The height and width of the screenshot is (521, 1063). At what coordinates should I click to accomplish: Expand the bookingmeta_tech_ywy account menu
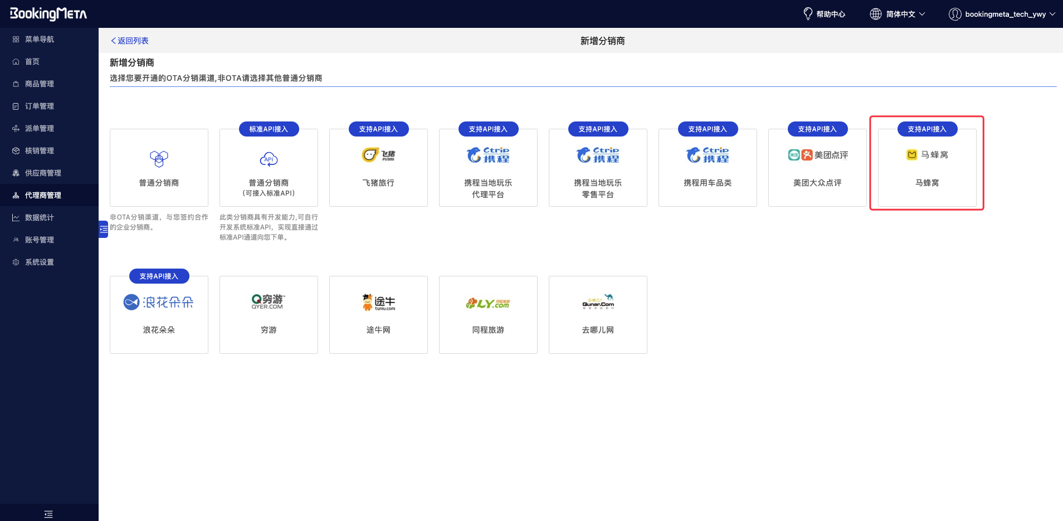pos(1002,14)
